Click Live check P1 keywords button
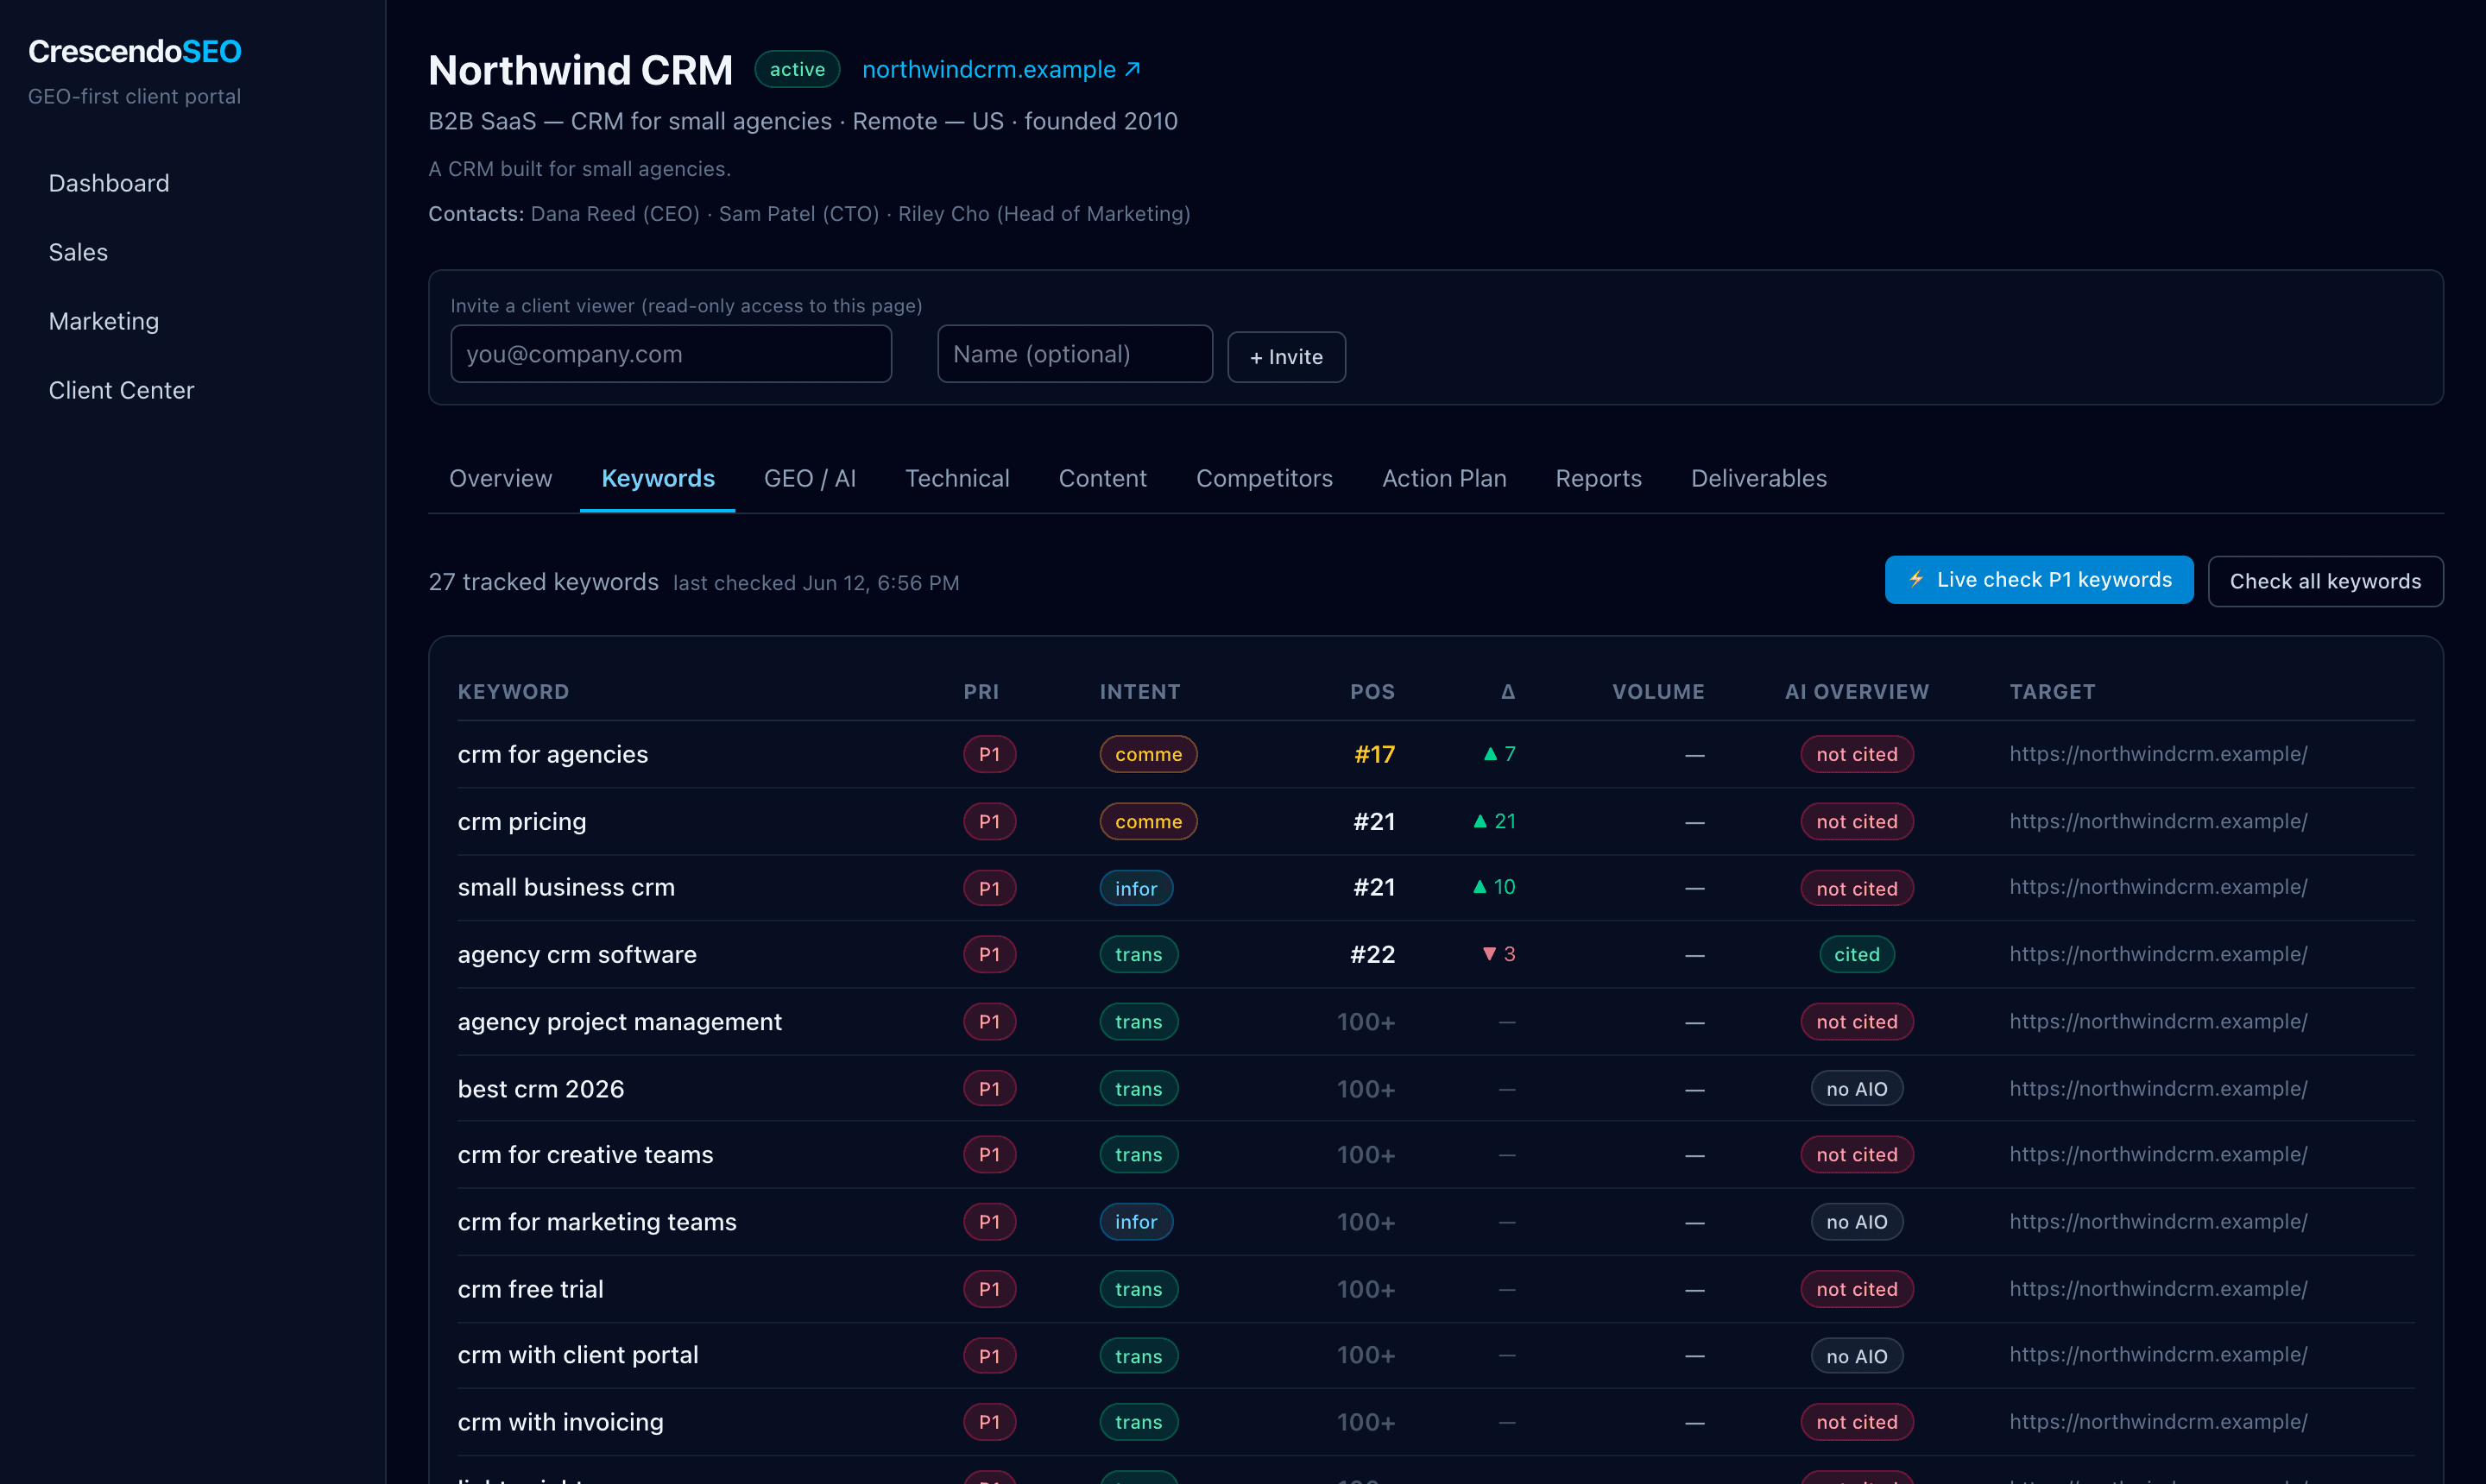The image size is (2486, 1484). [x=2039, y=580]
